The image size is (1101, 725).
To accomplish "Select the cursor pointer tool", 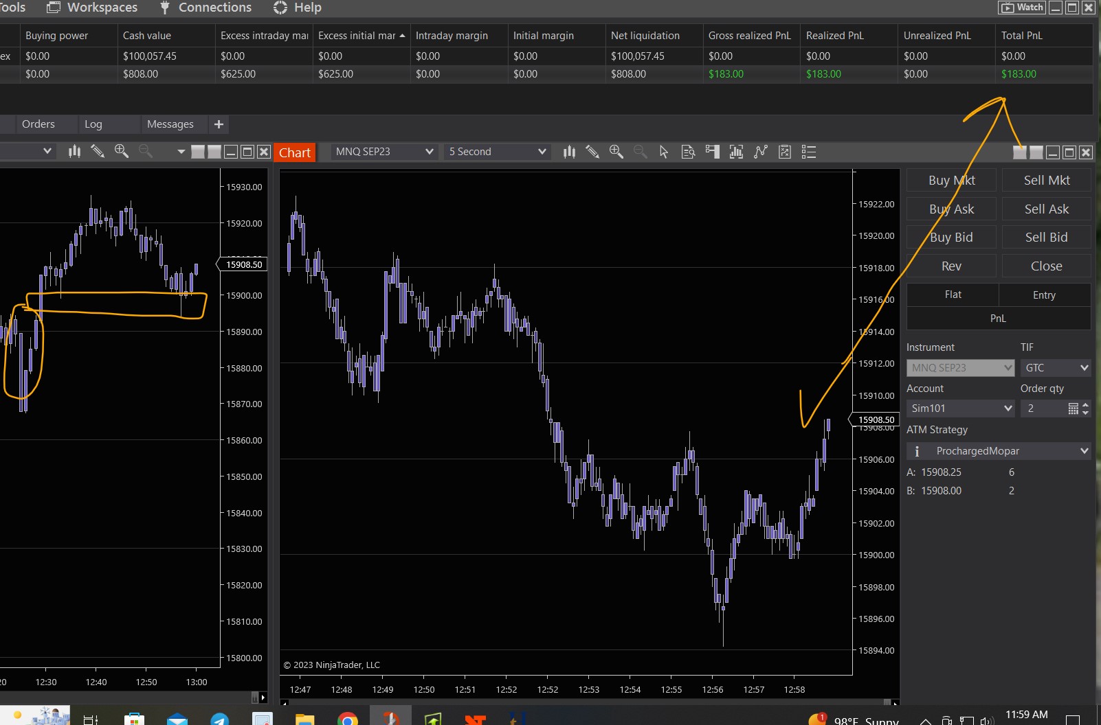I will (664, 152).
